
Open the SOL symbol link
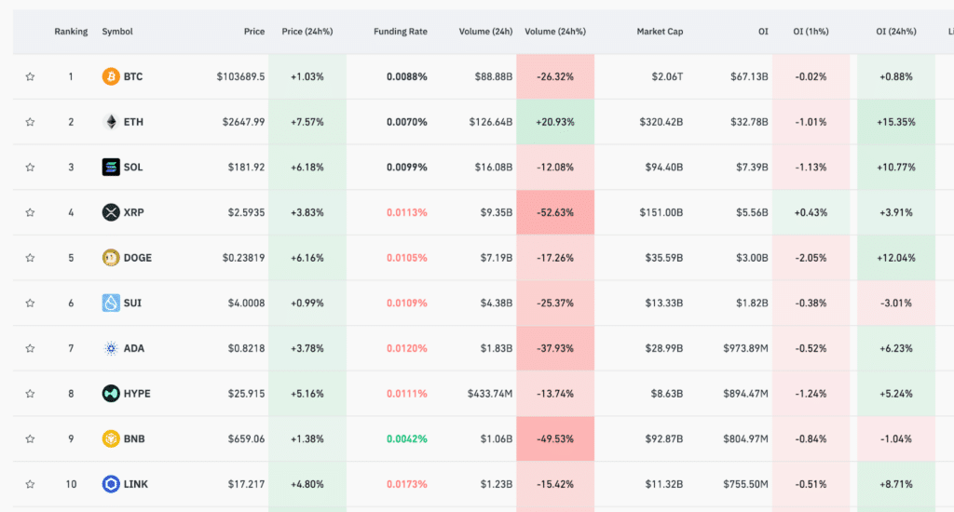(133, 168)
